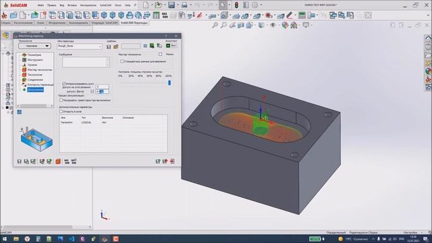The width and height of the screenshot is (432, 243).
Task: Select Уровни in the dialog tree
Action: (x=32, y=65)
